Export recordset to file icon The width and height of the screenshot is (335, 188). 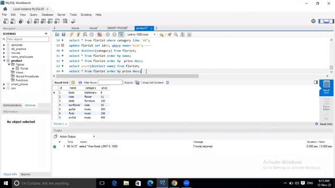click(137, 83)
